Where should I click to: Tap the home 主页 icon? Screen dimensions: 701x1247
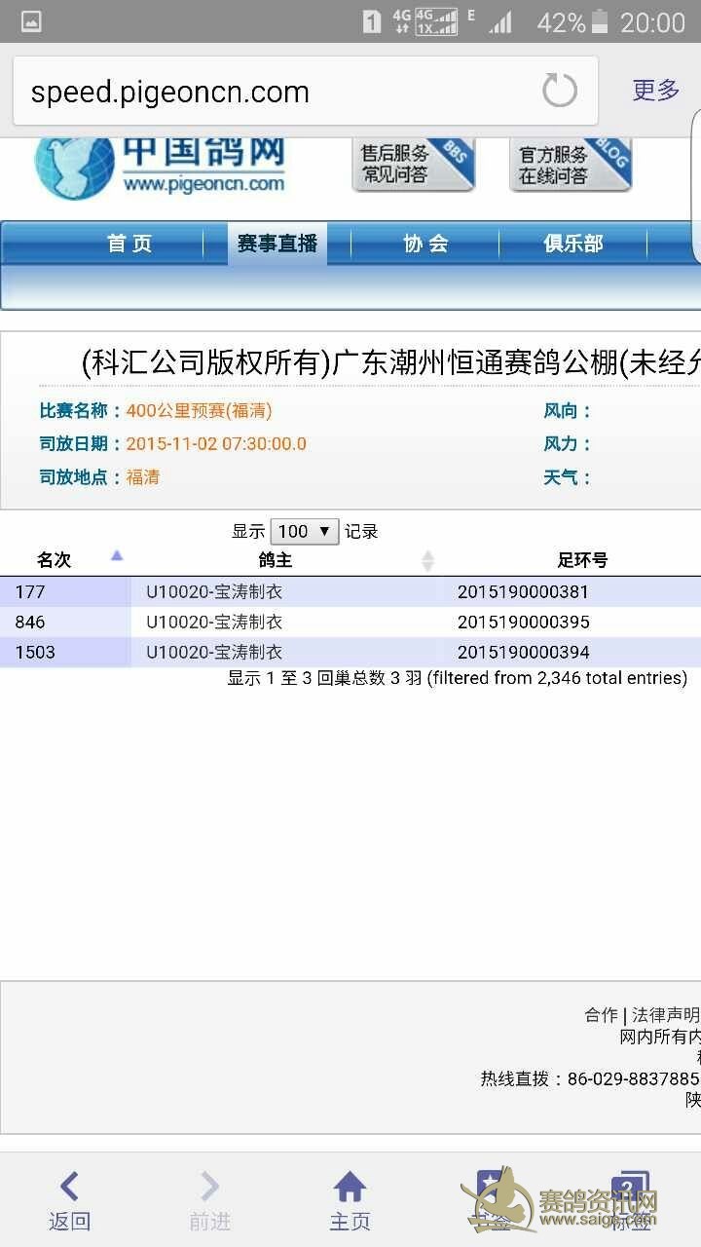point(350,1200)
